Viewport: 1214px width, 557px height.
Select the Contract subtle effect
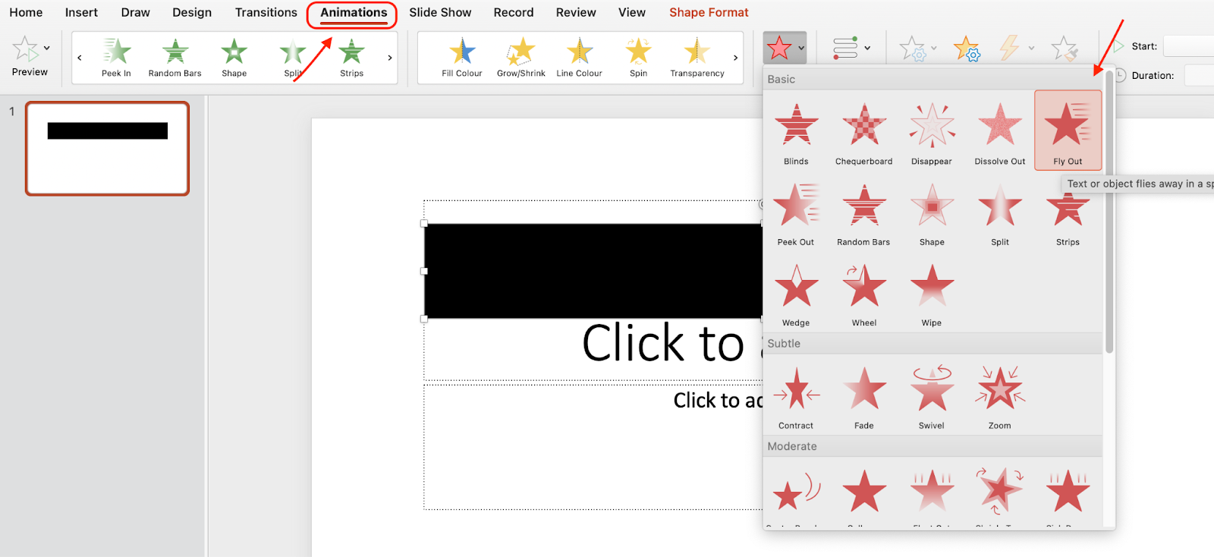[x=796, y=398]
